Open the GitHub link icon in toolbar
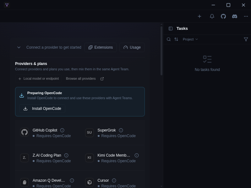Viewport: 251px width, 188px height. pos(223,16)
